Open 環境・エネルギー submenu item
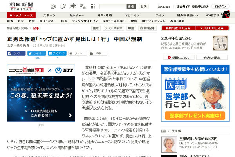Viewport: 235px width, 157px height. 114,21
